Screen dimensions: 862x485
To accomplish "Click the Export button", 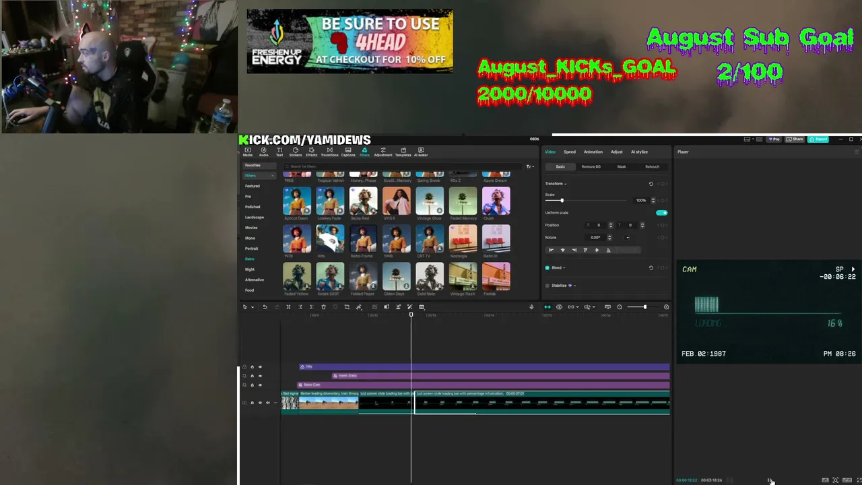I will [818, 139].
